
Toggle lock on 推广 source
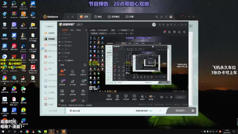[62, 53]
